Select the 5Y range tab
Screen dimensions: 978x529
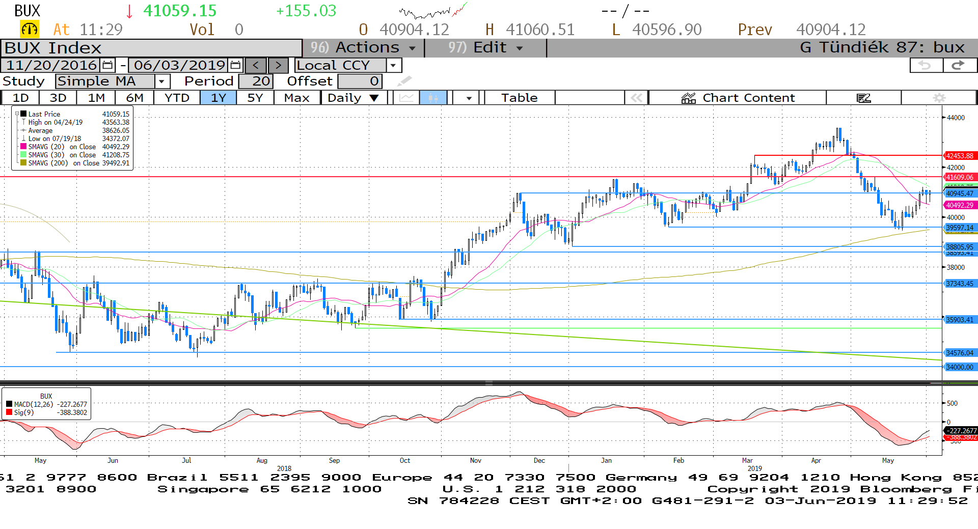click(x=255, y=98)
